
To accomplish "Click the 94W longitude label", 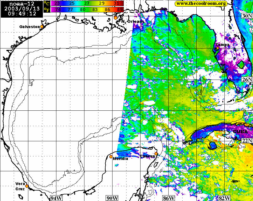I will (56, 198).
